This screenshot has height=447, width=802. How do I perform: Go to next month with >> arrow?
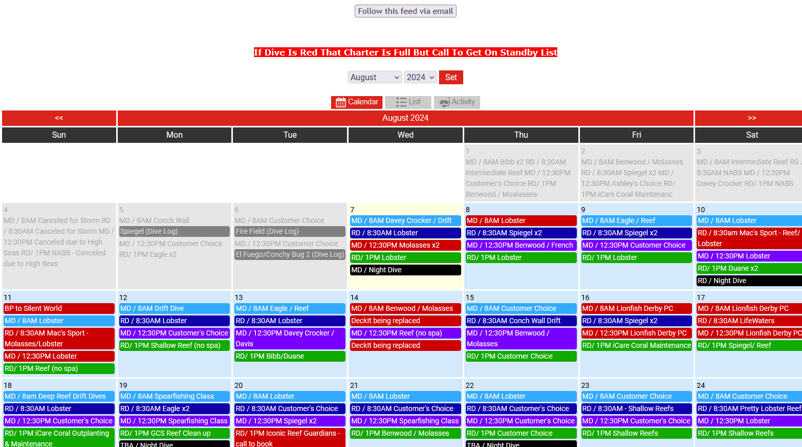[x=752, y=118]
